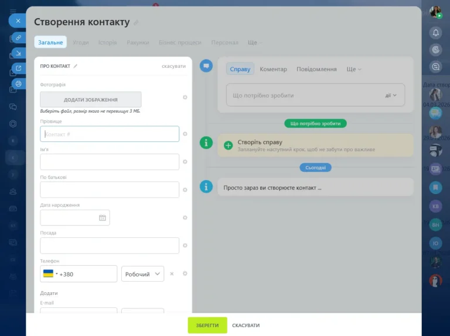Remove the phone row with the X icon
This screenshot has width=450, height=336.
[x=172, y=273]
